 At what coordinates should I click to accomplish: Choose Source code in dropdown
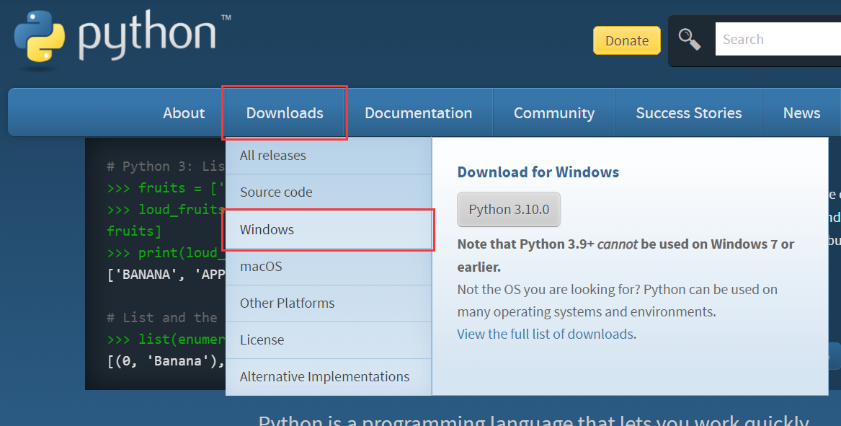(x=276, y=192)
